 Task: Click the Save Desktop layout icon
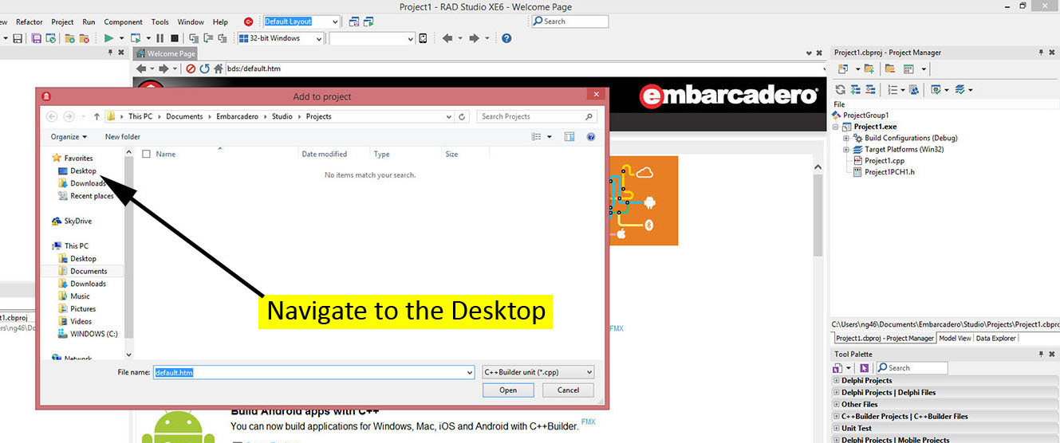pyautogui.click(x=355, y=22)
